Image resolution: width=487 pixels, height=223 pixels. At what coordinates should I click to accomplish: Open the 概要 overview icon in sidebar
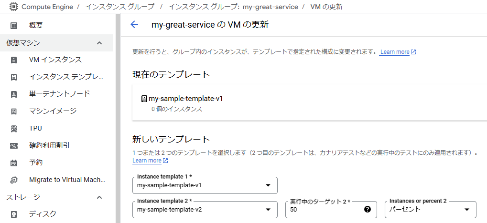point(14,26)
